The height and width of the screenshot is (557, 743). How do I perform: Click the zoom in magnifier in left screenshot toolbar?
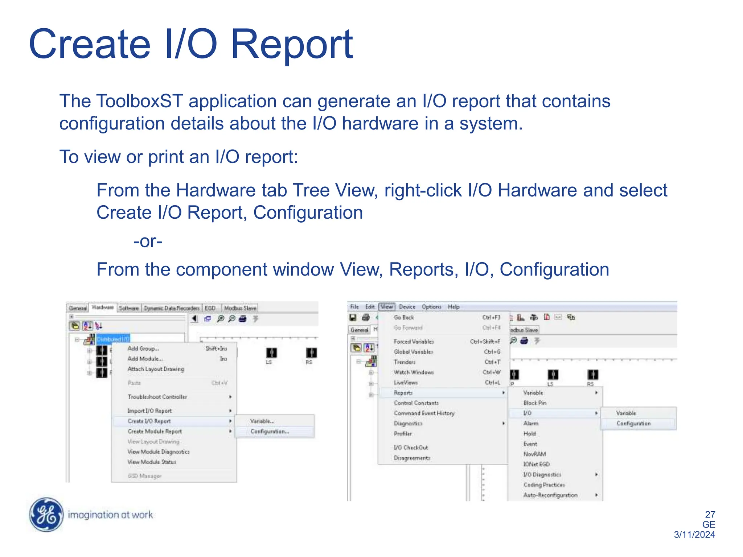[x=220, y=319]
